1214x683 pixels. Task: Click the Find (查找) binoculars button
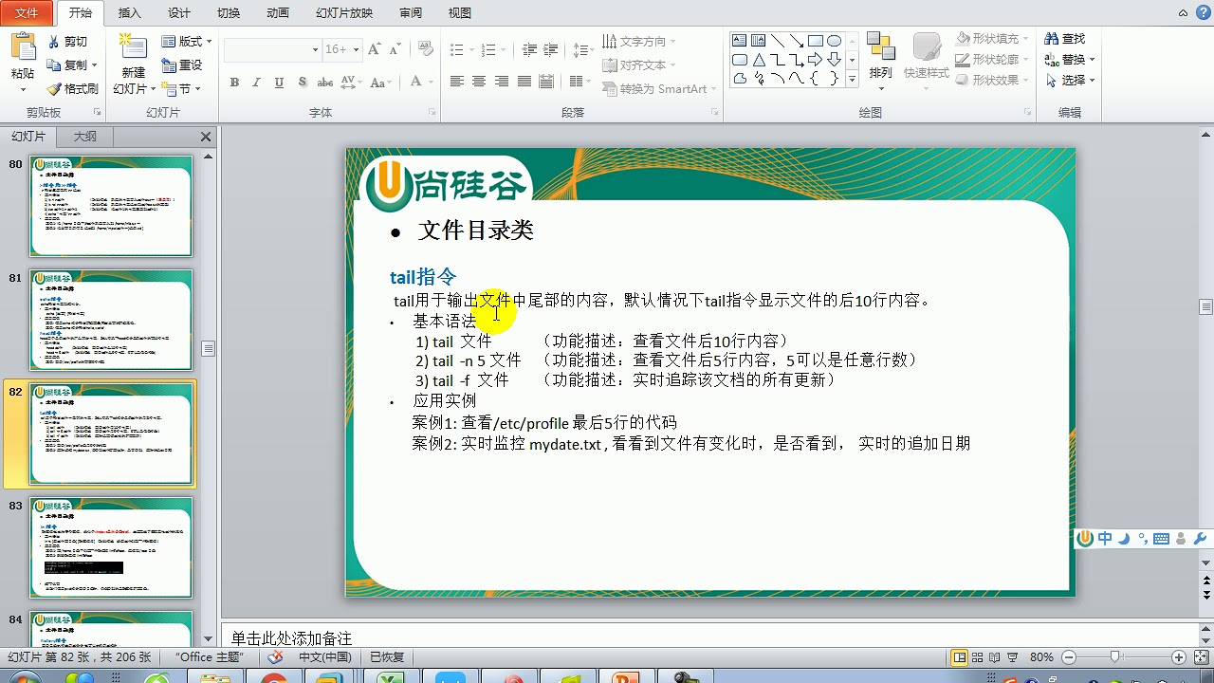tap(1065, 39)
